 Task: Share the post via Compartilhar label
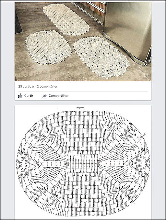tap(59, 96)
